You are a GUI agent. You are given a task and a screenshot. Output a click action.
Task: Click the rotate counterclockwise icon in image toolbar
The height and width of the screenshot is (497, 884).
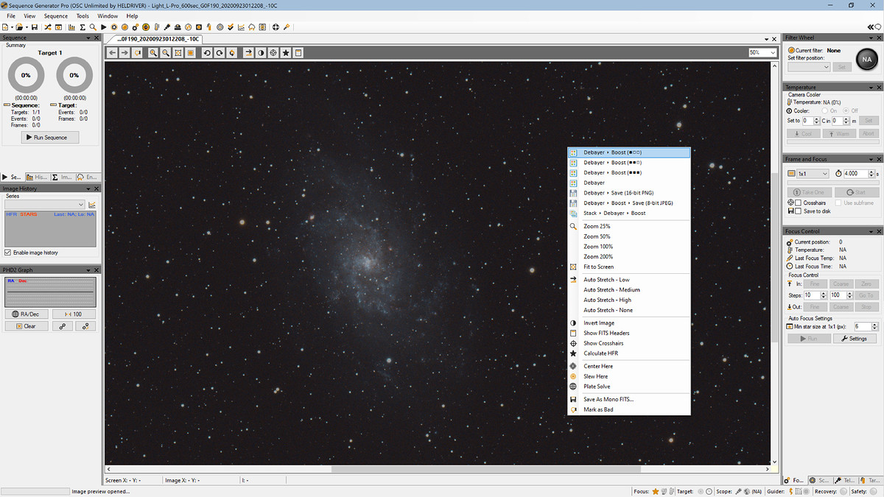[x=207, y=53]
